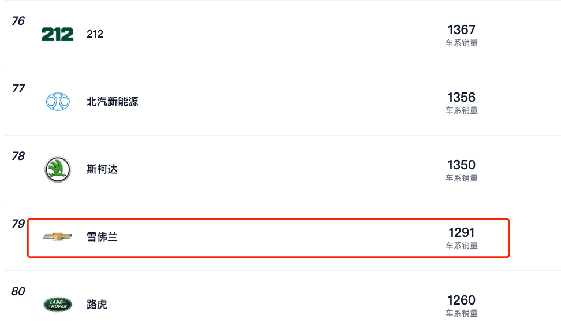Click the Skoda green winged-arrow logo

[x=58, y=169]
